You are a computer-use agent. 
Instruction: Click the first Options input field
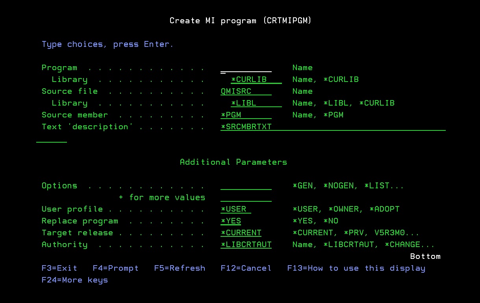246,186
